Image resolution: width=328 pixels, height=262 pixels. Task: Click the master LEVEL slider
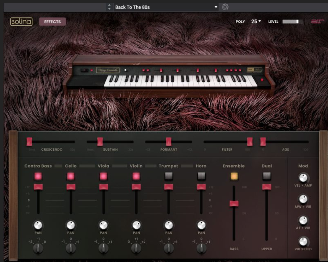click(x=292, y=22)
